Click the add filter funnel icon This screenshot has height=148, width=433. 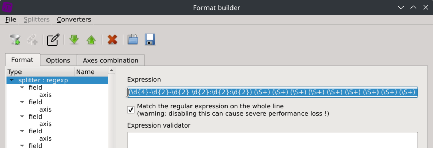click(15, 40)
